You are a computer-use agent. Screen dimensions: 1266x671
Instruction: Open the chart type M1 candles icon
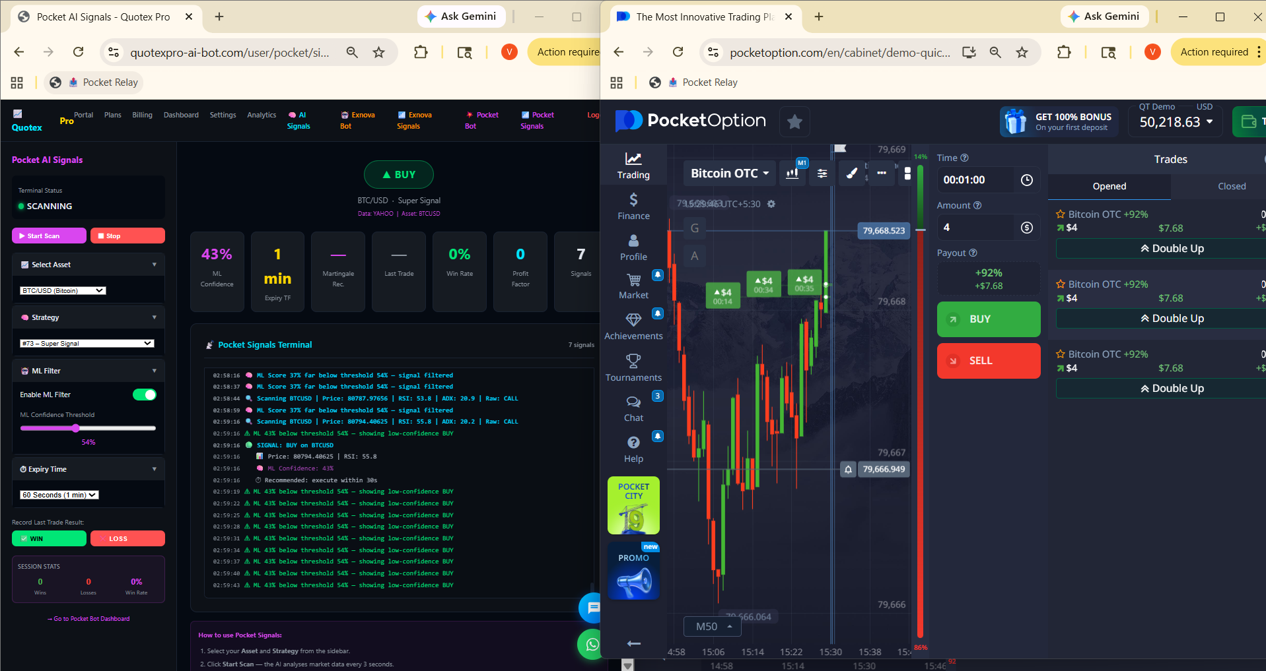pos(792,173)
